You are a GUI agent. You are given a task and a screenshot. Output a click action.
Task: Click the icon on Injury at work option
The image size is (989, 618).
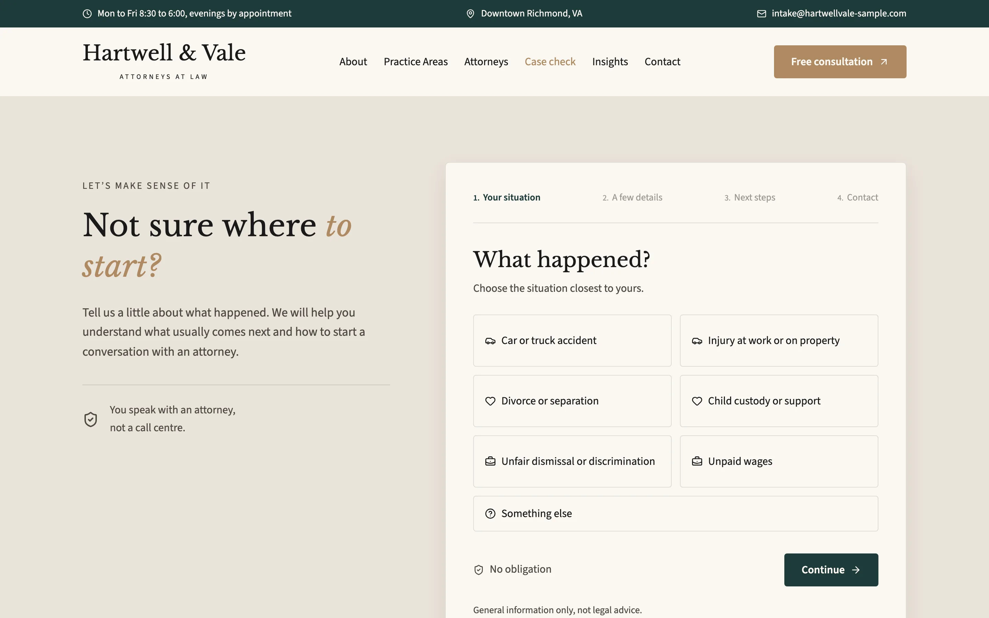[697, 341]
